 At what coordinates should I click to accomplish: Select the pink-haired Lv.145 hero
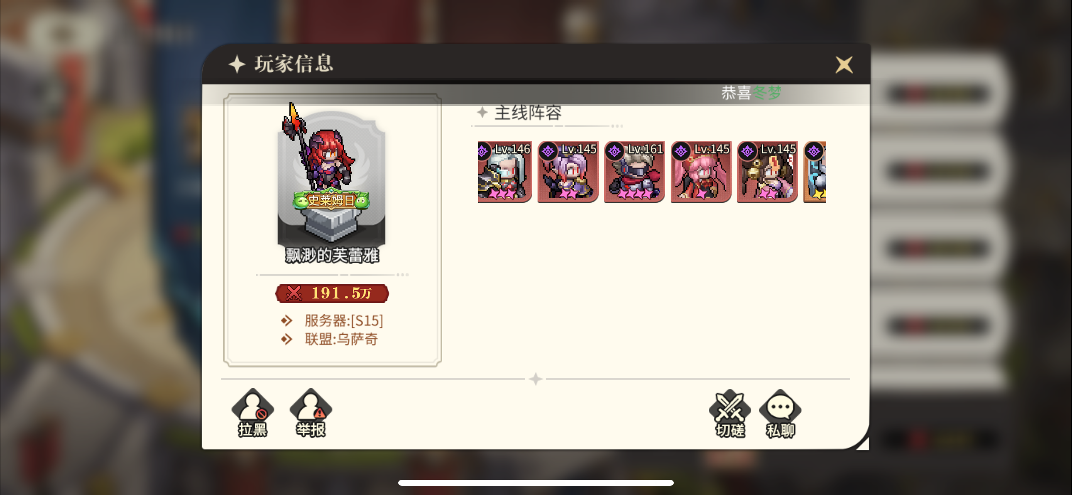click(701, 171)
